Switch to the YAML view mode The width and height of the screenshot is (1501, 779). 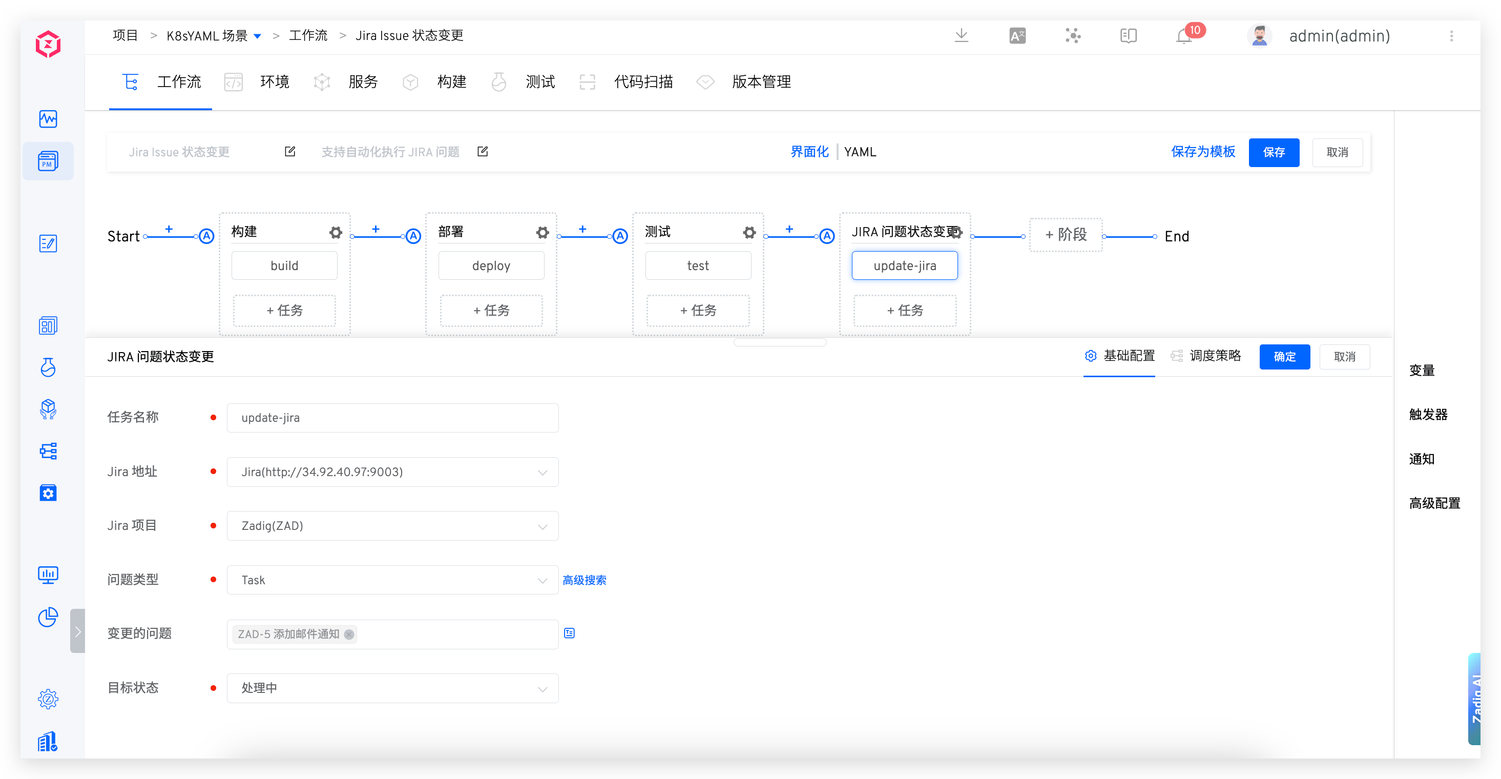tap(861, 152)
